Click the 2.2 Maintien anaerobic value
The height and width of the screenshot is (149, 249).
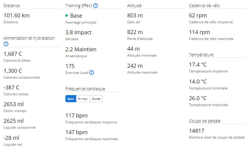[81, 49]
